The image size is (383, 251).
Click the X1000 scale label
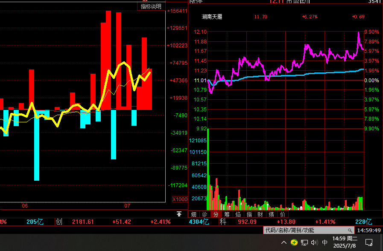coord(180,199)
